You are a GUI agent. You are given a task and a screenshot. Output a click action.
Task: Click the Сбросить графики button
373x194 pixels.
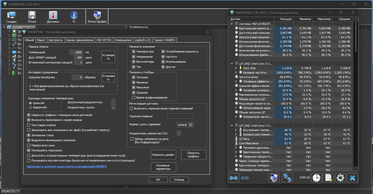pyautogui.click(x=193, y=155)
